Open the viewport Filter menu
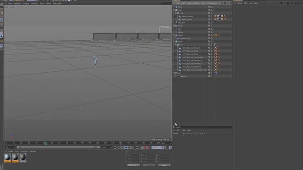This screenshot has height=170, width=303. (42, 3)
